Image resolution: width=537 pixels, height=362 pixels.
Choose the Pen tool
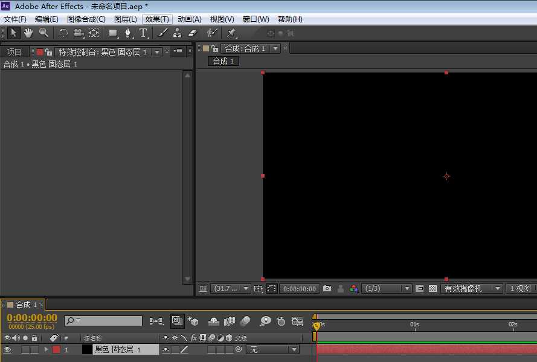tap(127, 33)
